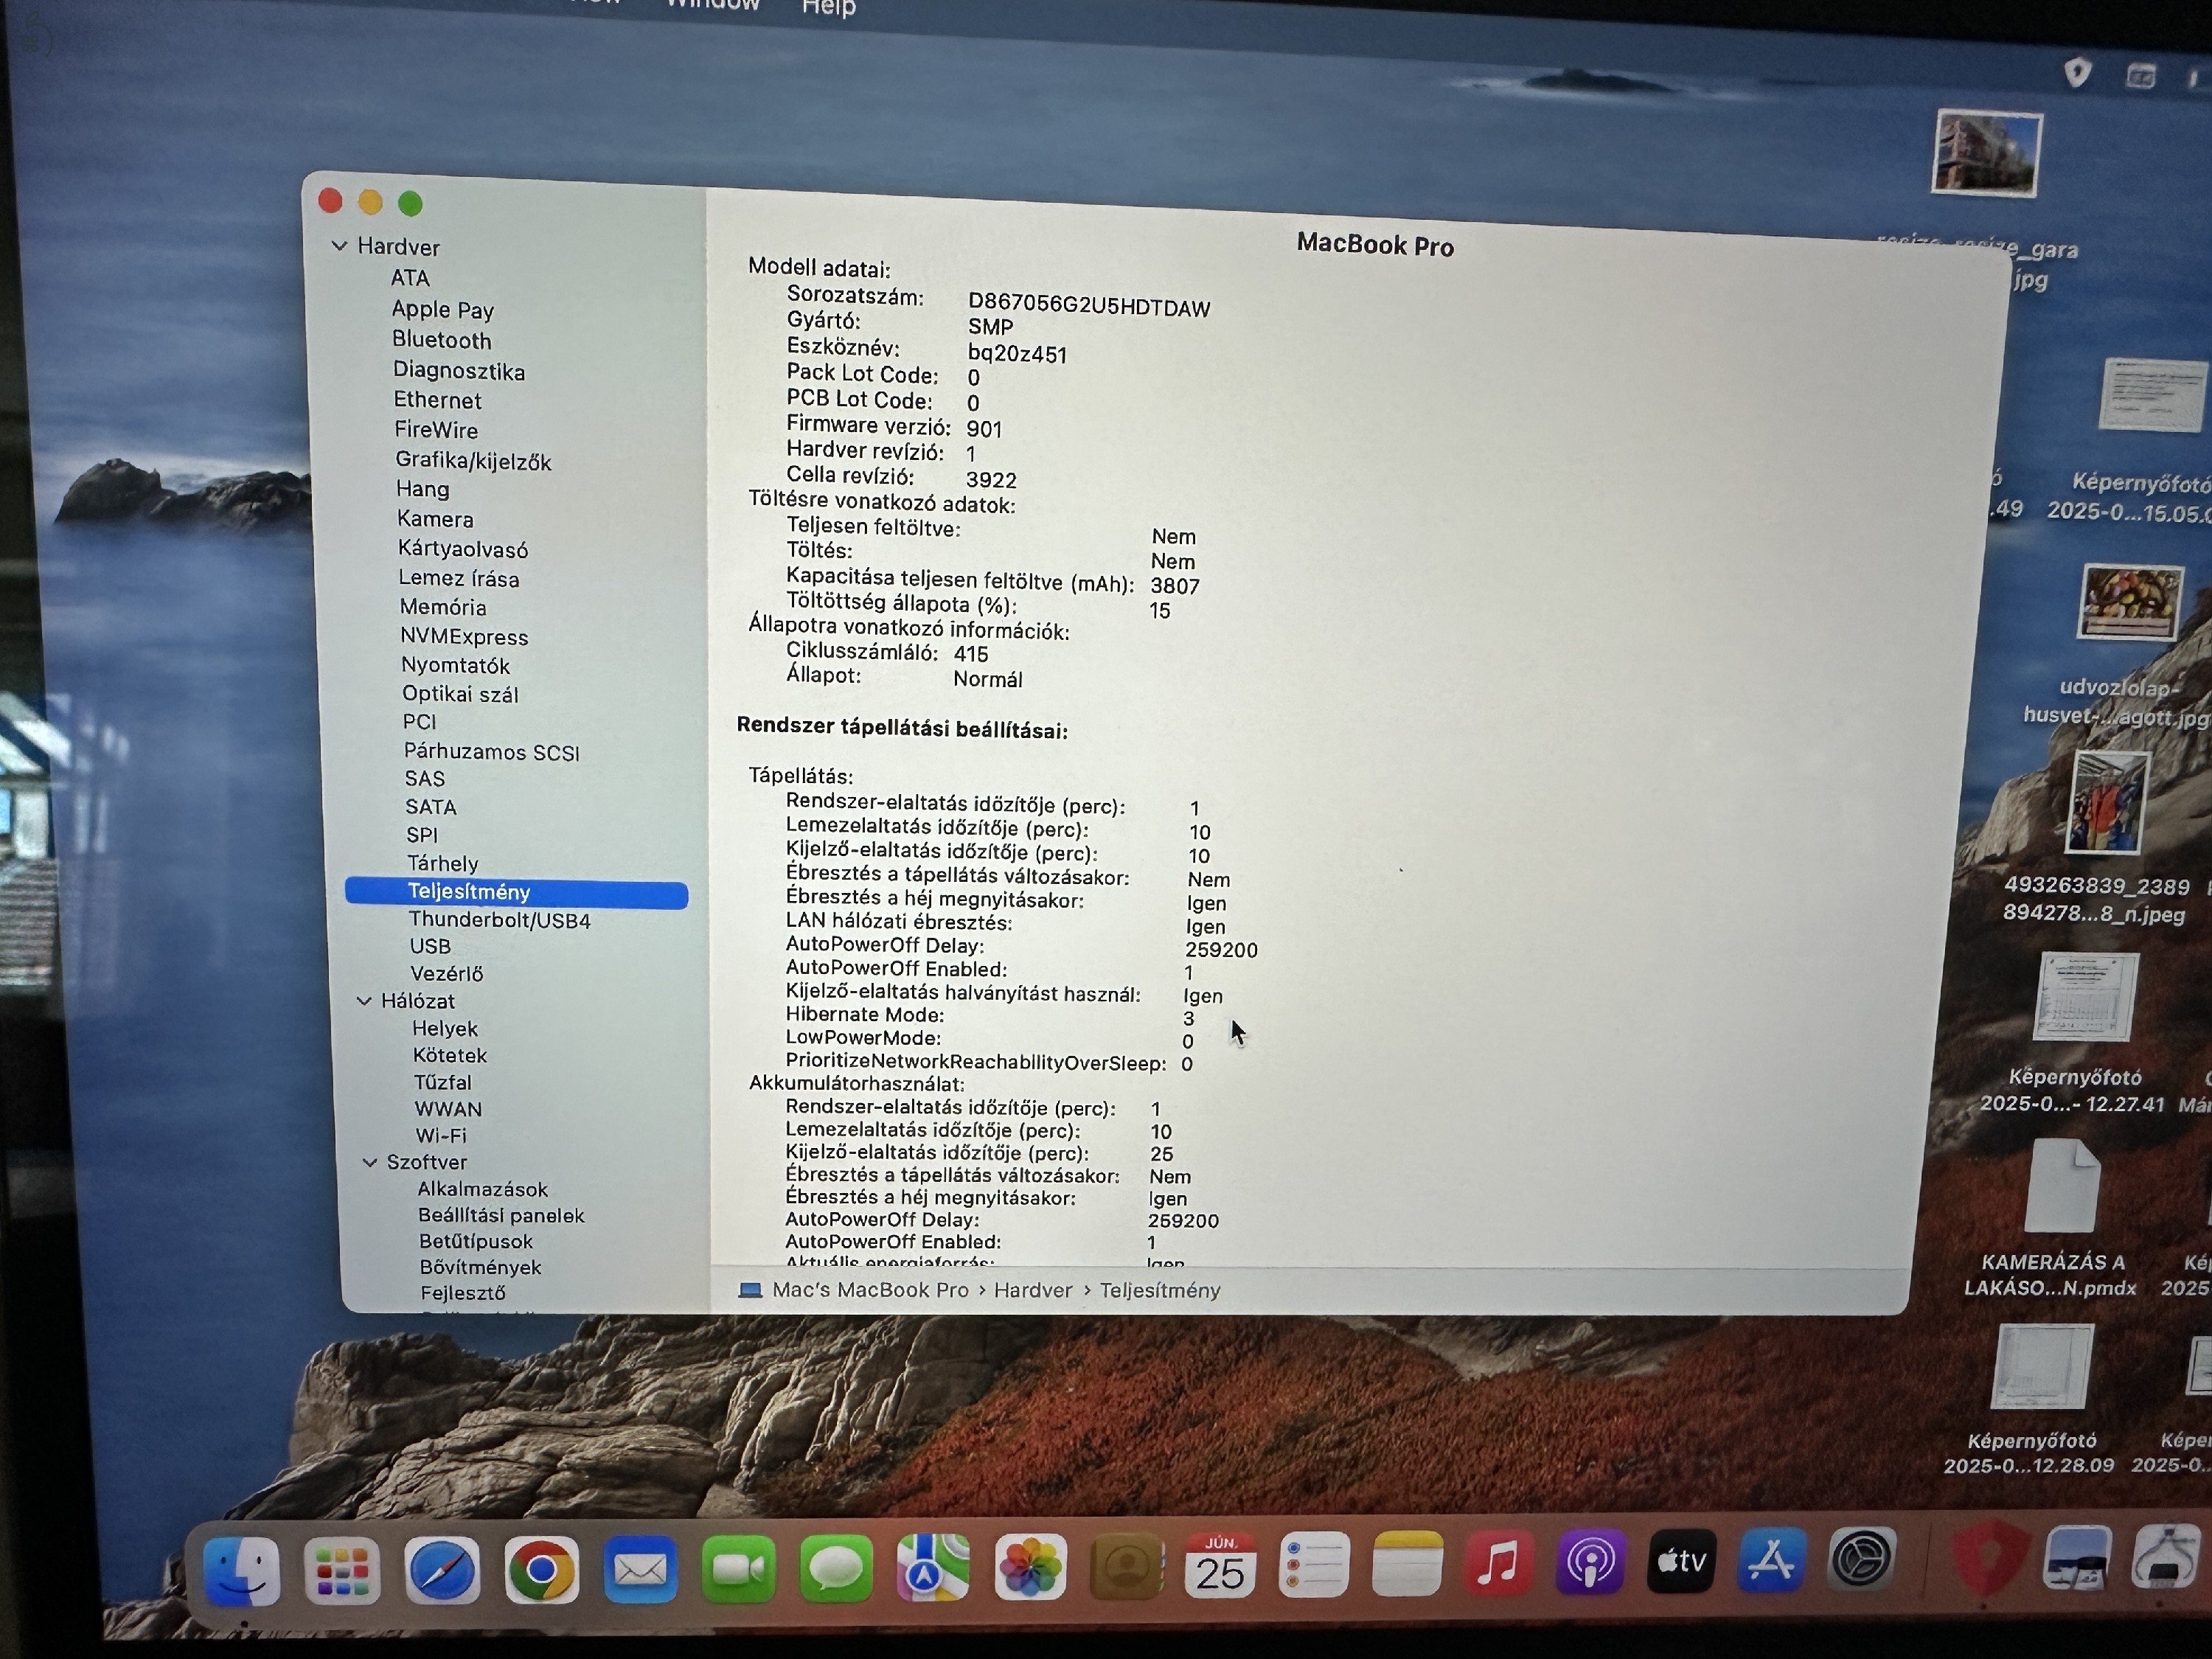The width and height of the screenshot is (2212, 1659).
Task: Click the full charge capacity value 3807
Action: click(1175, 586)
